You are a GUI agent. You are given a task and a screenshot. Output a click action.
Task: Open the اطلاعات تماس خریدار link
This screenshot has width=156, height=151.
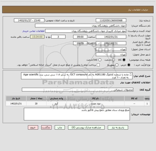tap(33, 31)
